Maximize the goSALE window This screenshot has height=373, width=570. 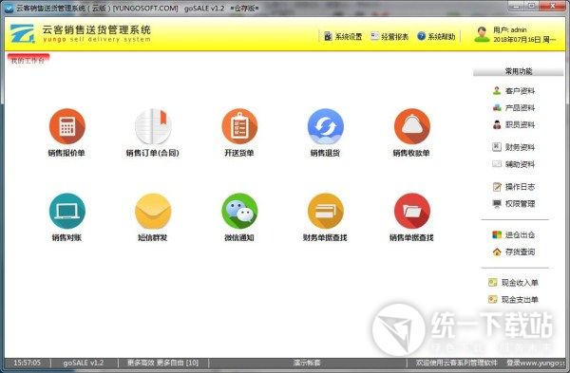click(531, 7)
